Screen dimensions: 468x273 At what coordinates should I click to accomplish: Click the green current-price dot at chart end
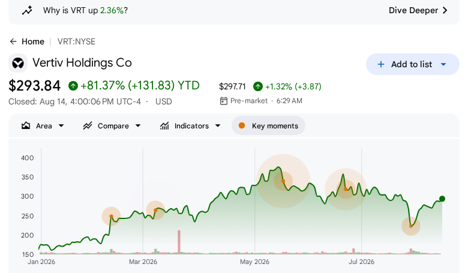point(442,199)
